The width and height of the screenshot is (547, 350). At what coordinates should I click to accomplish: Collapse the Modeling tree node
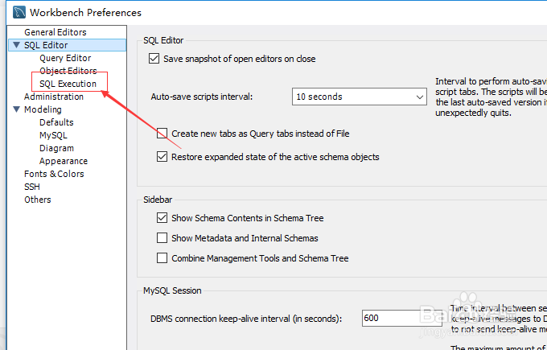click(x=16, y=109)
